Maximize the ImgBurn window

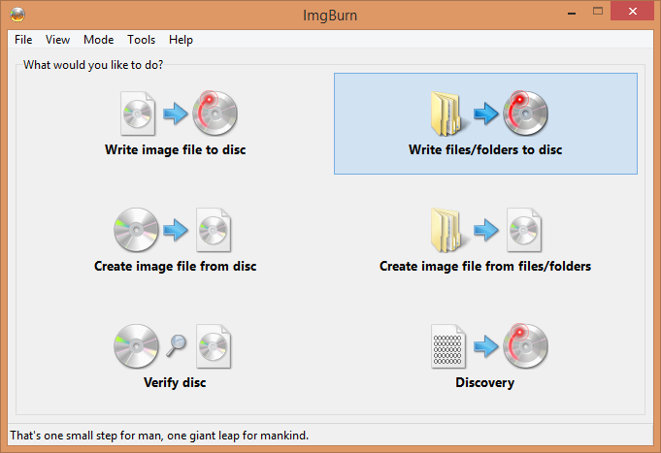click(598, 12)
